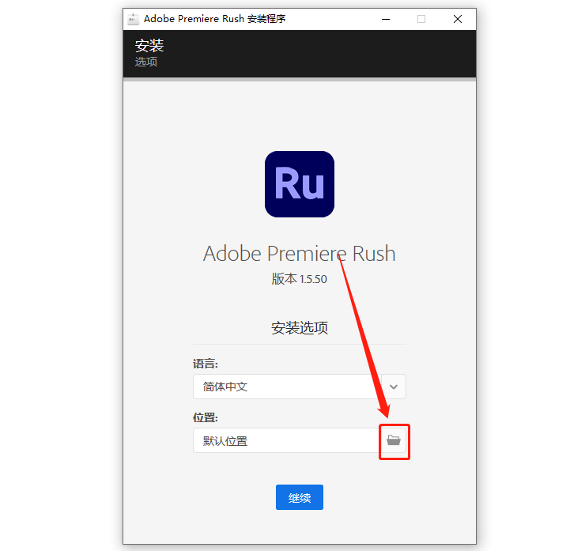
Task: Minimize the installer window
Action: [x=386, y=19]
